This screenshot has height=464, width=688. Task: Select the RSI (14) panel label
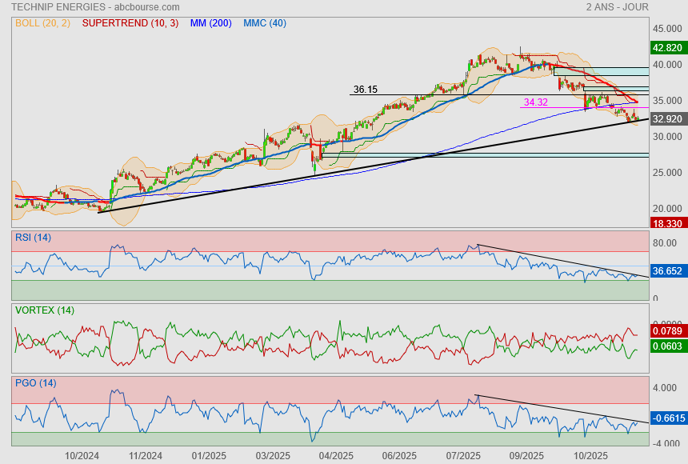click(x=34, y=238)
